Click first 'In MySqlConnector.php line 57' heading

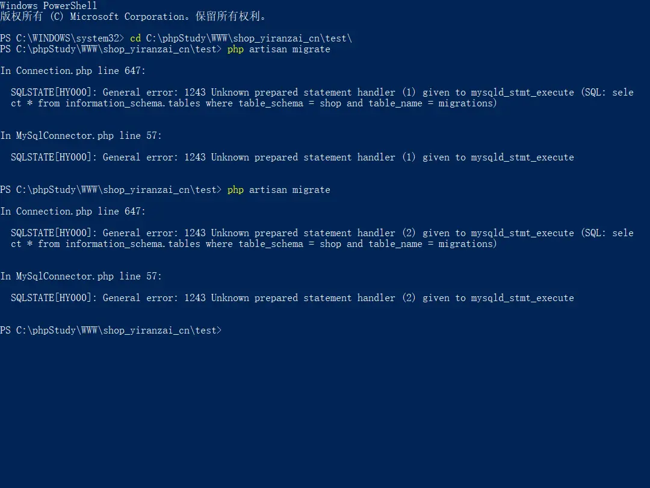(x=81, y=136)
